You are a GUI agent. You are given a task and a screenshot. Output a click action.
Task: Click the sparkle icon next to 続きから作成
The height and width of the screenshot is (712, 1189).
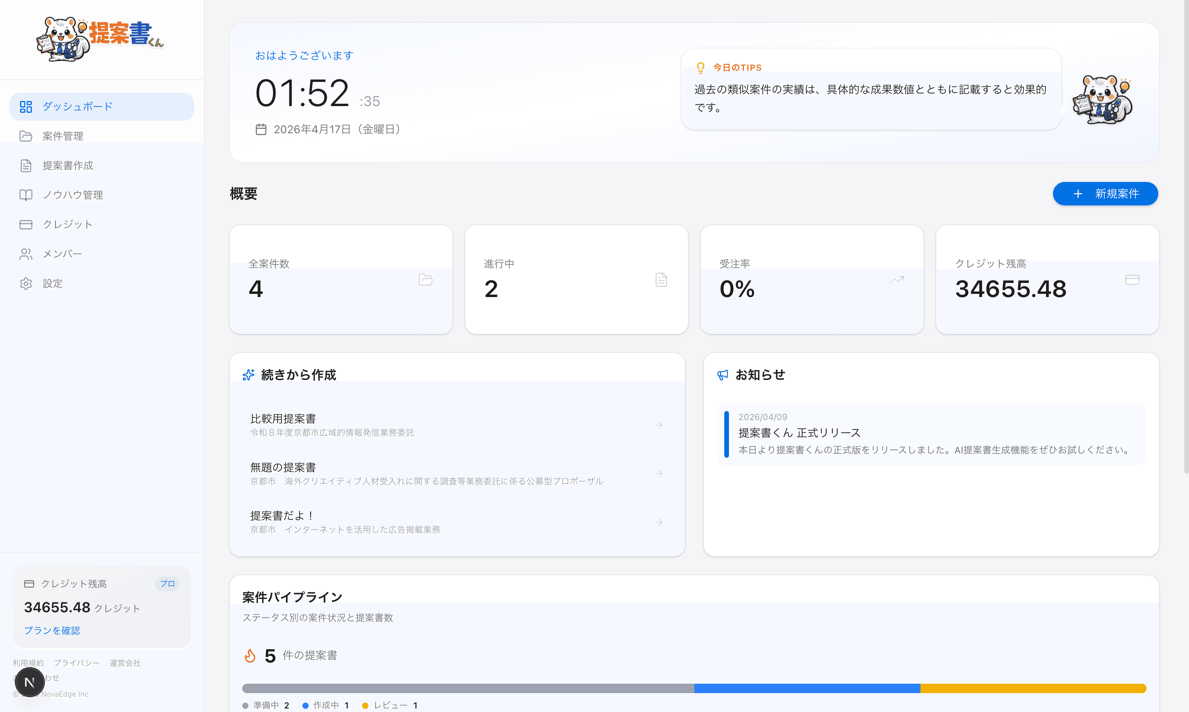248,375
